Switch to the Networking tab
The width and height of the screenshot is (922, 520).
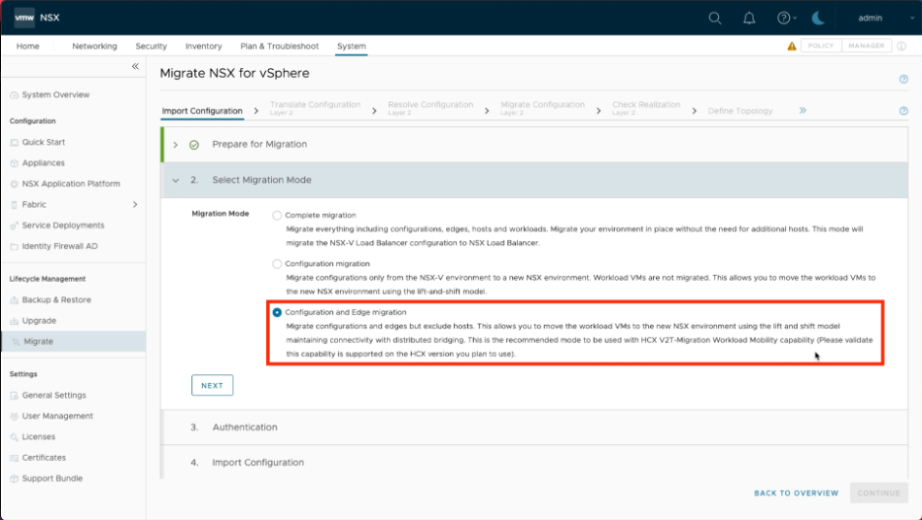click(x=95, y=46)
